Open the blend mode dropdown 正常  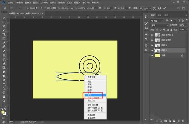(x=159, y=25)
